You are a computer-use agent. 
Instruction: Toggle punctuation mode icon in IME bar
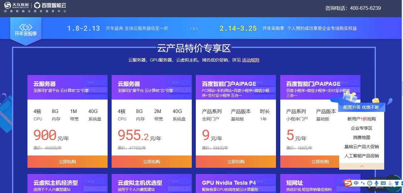pos(363,183)
